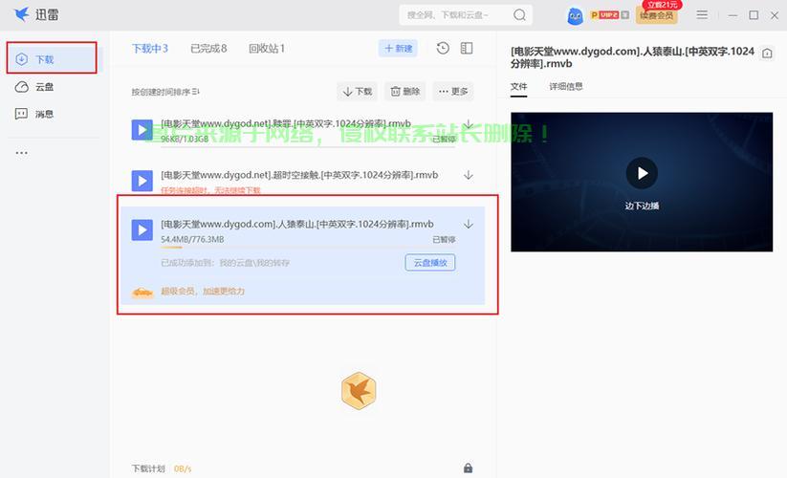Click the 任务连接超时 error message text
The width and height of the screenshot is (787, 478).
pos(210,190)
